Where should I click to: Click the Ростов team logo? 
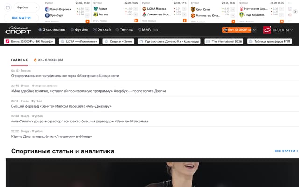click(x=96, y=14)
